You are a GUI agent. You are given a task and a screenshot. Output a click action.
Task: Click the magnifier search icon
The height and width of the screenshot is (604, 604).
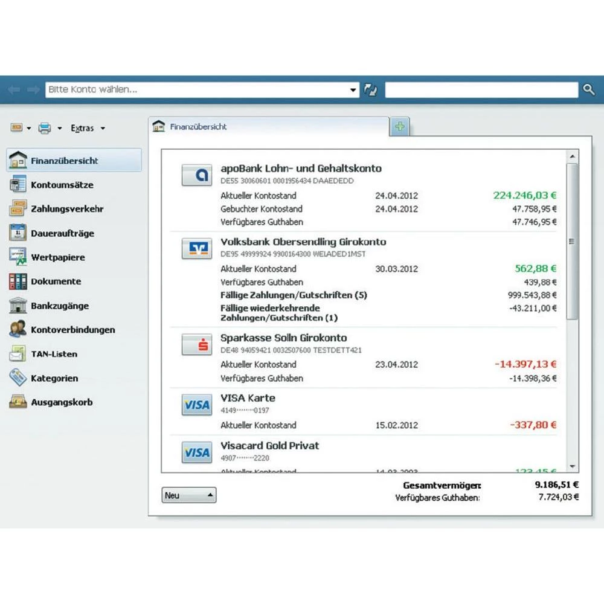tap(589, 90)
